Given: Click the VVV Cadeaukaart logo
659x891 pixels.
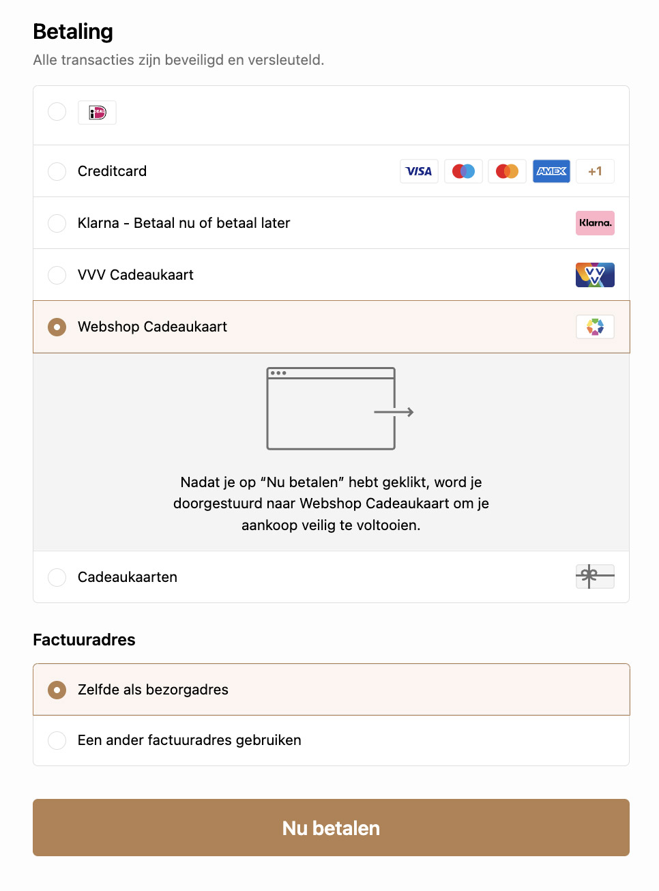Looking at the screenshot, I should point(595,275).
